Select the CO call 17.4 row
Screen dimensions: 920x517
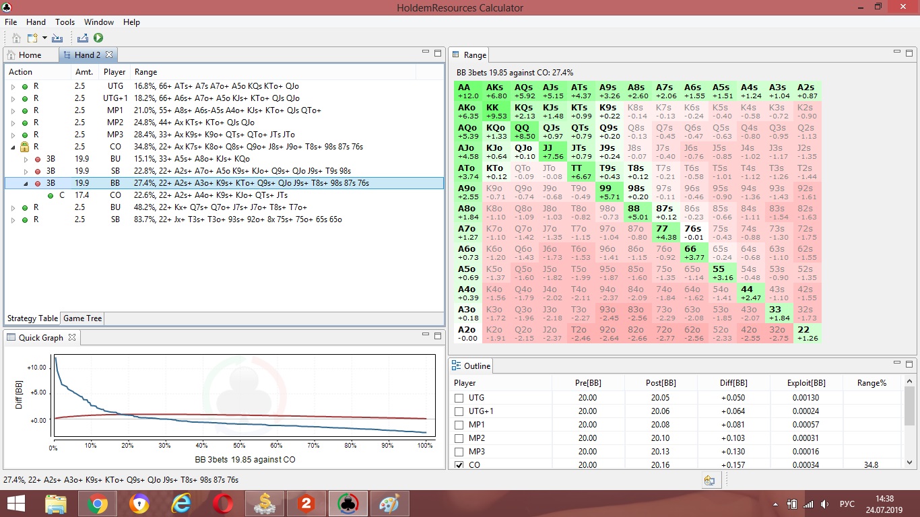(x=224, y=195)
